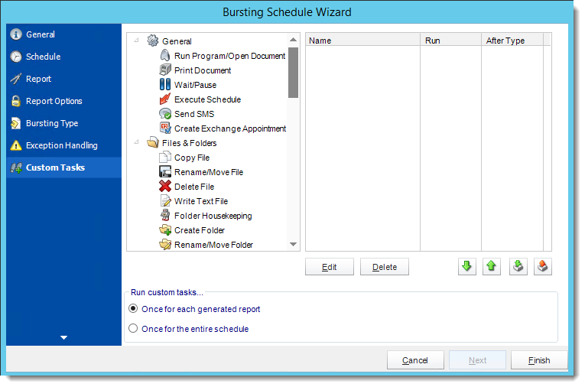Click the Send SMS icon

(165, 113)
